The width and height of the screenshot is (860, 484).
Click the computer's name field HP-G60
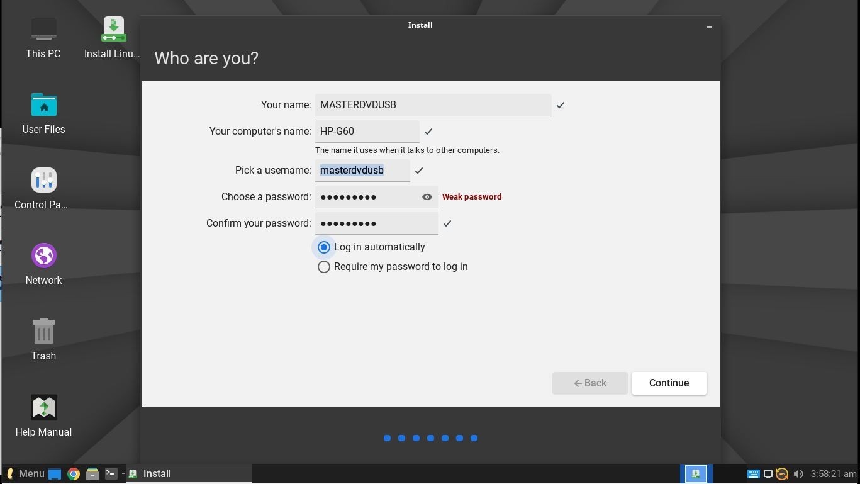367,132
